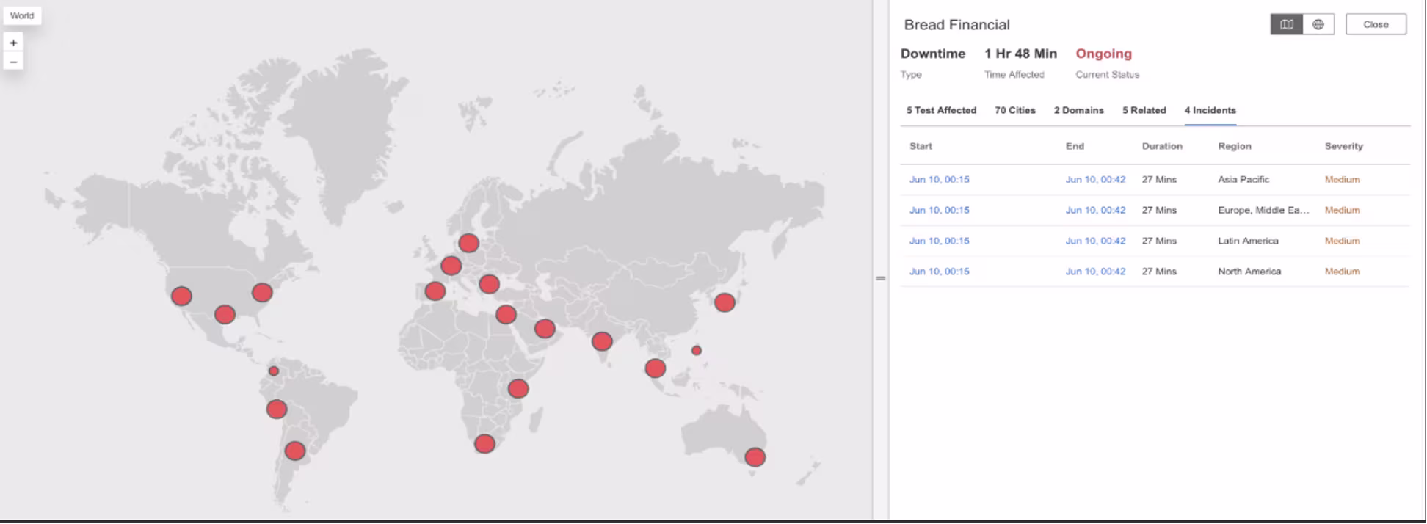Open start time link for Latin America incident

[939, 241]
